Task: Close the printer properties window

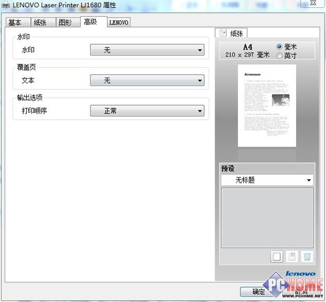Action: click(x=312, y=3)
